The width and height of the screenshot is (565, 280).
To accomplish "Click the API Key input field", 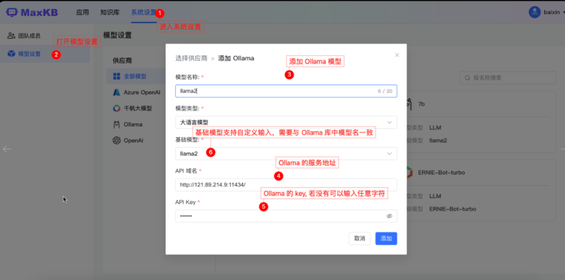I will click(x=286, y=216).
